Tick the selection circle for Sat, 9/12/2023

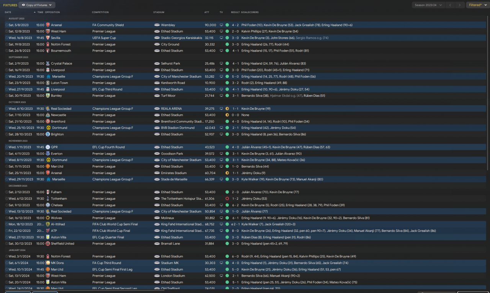[x=6, y=205]
